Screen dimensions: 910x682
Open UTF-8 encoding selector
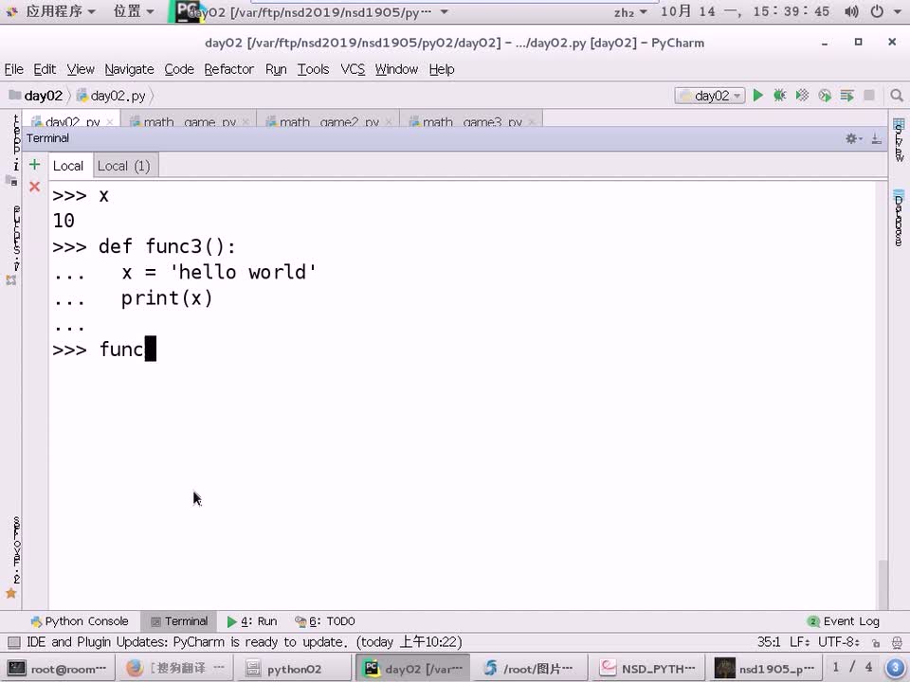(x=838, y=642)
